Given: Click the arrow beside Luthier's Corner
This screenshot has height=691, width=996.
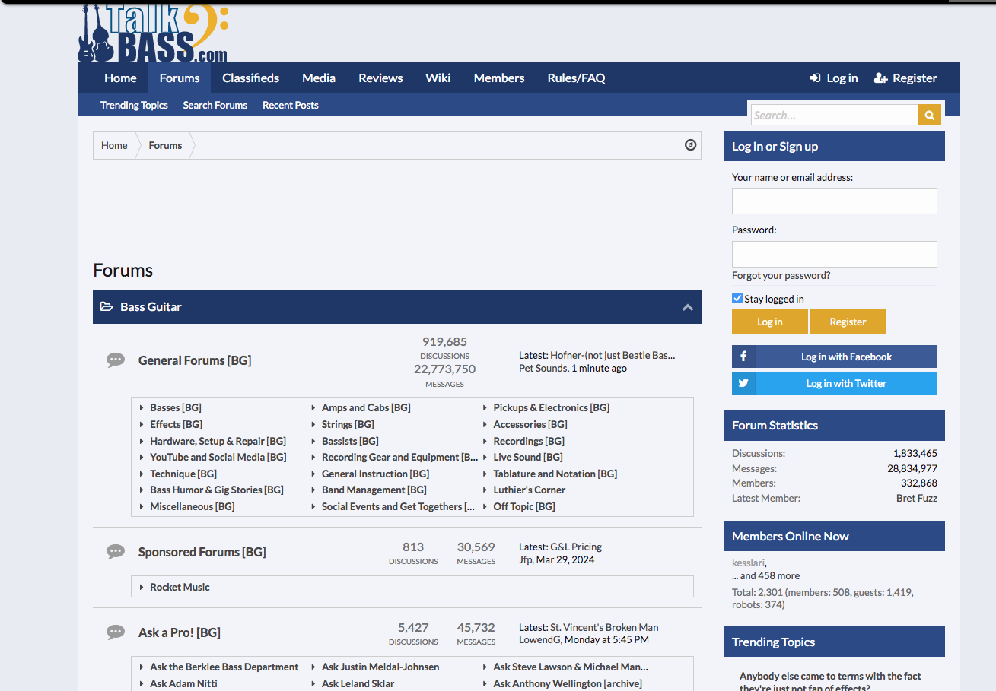Looking at the screenshot, I should point(485,490).
